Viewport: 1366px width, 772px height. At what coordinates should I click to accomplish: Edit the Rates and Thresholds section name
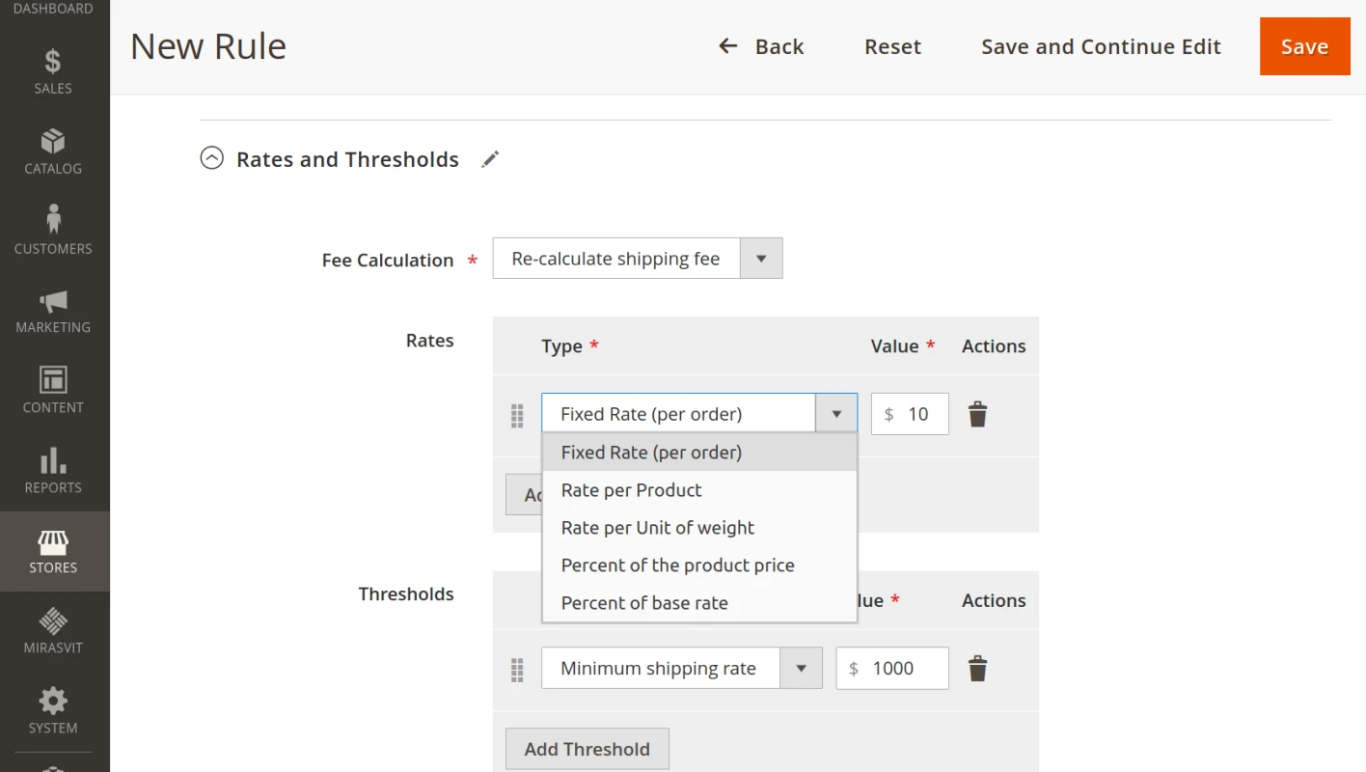(x=490, y=158)
